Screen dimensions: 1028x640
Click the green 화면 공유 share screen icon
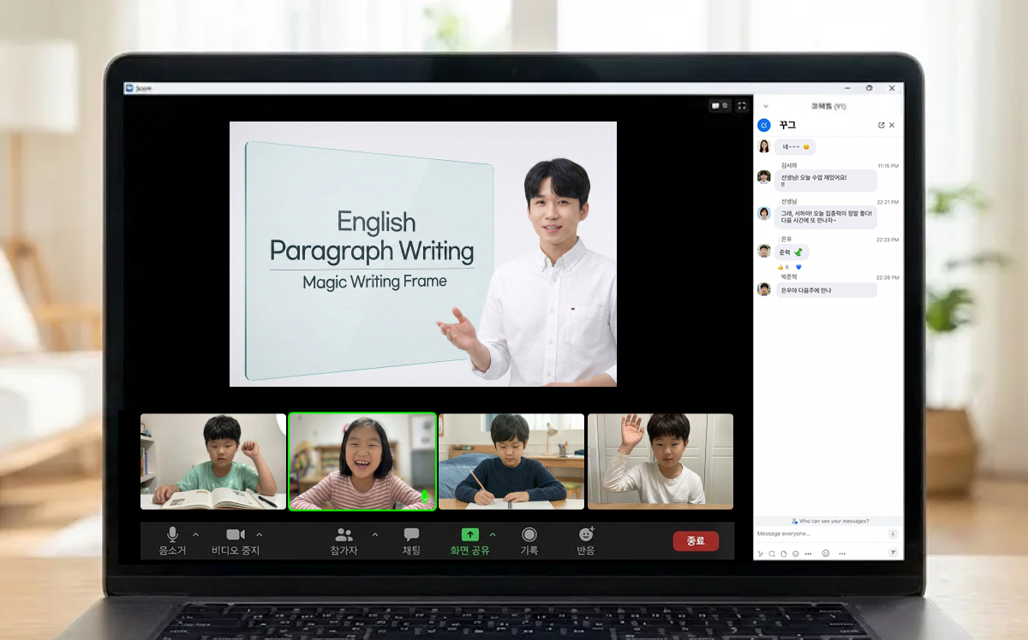tap(469, 535)
